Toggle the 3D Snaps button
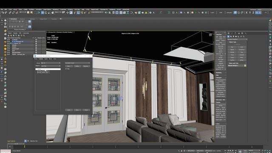The height and width of the screenshot is (153, 272). point(75,12)
